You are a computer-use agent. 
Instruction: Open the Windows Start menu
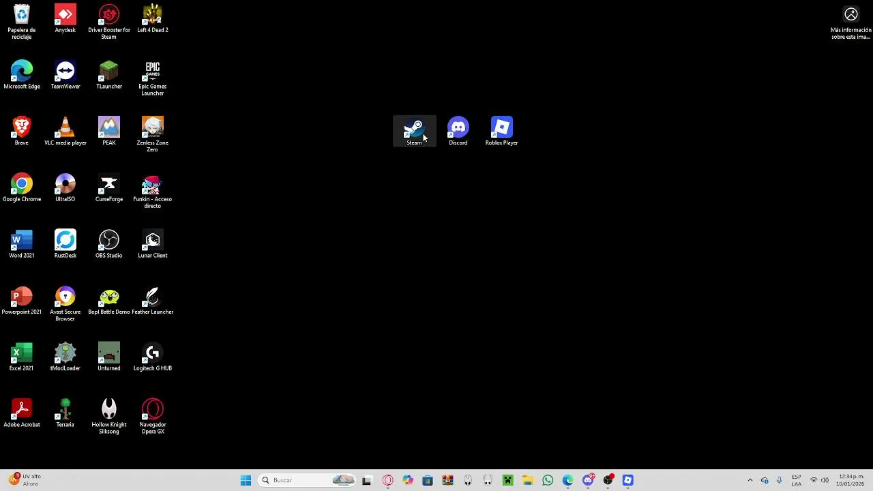coord(246,480)
